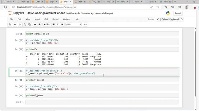Viewport: 199px width, 111px height.
Task: Save and checkpoint the notebook
Action: click(10, 25)
